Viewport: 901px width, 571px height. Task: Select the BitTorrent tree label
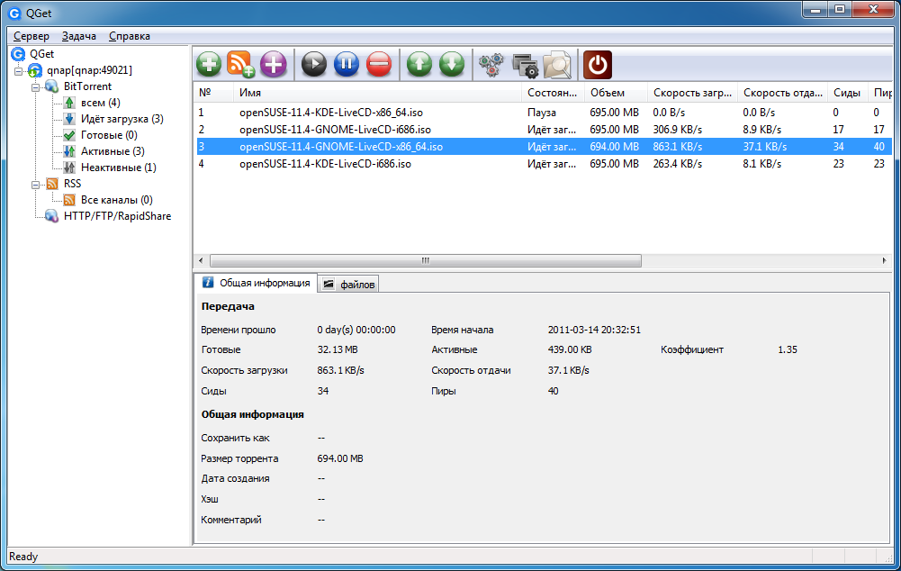tap(87, 86)
